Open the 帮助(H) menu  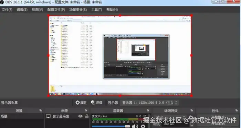click(x=112, y=10)
